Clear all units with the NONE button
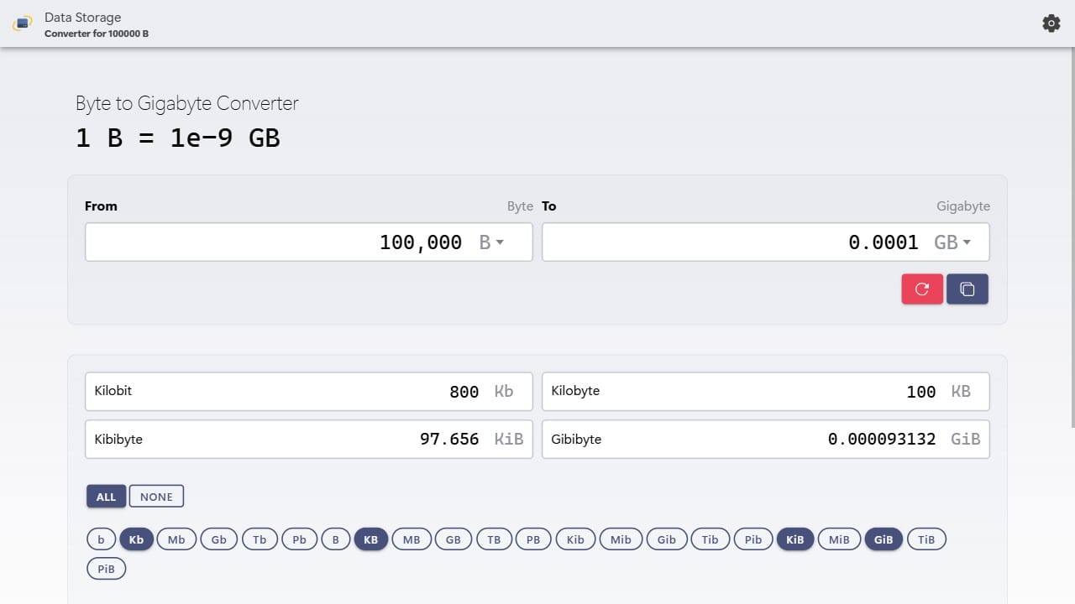Screen dimensions: 1075x604 coord(156,496)
